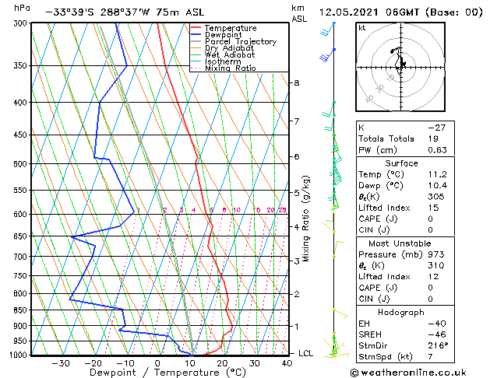Click the 'Mixing Ratio' legend entry

pyautogui.click(x=231, y=68)
